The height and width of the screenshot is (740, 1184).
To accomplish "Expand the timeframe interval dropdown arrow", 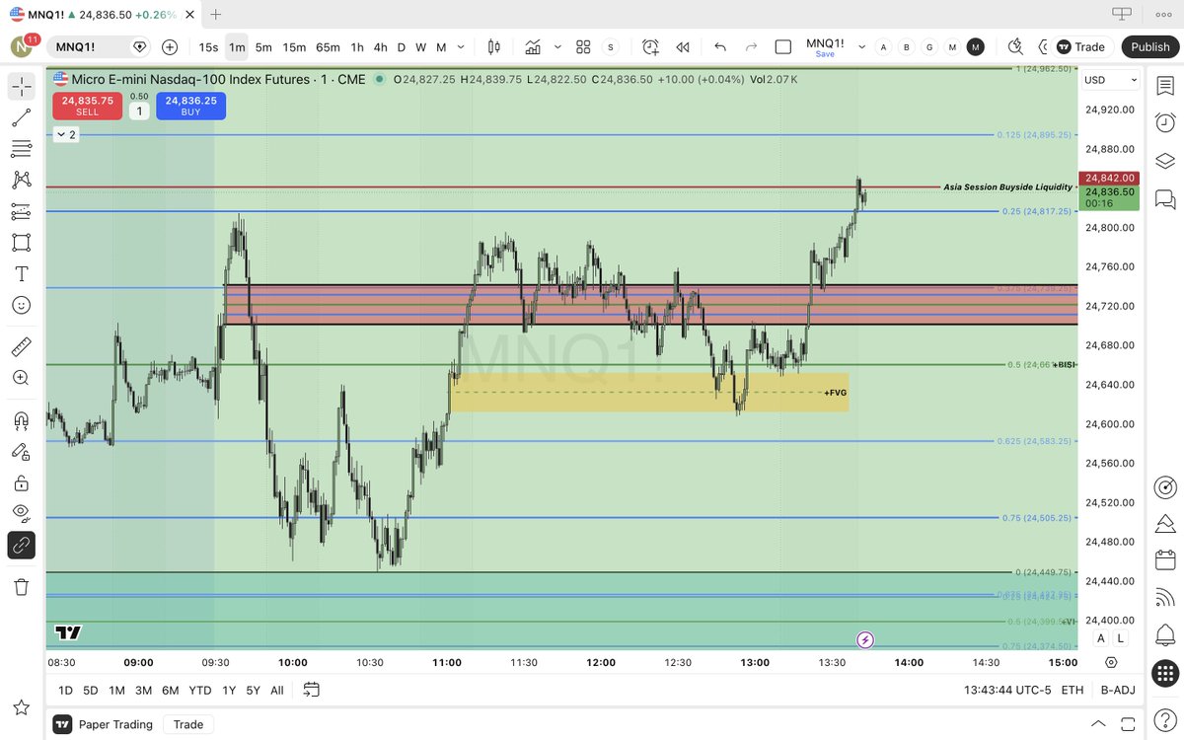I will [460, 46].
